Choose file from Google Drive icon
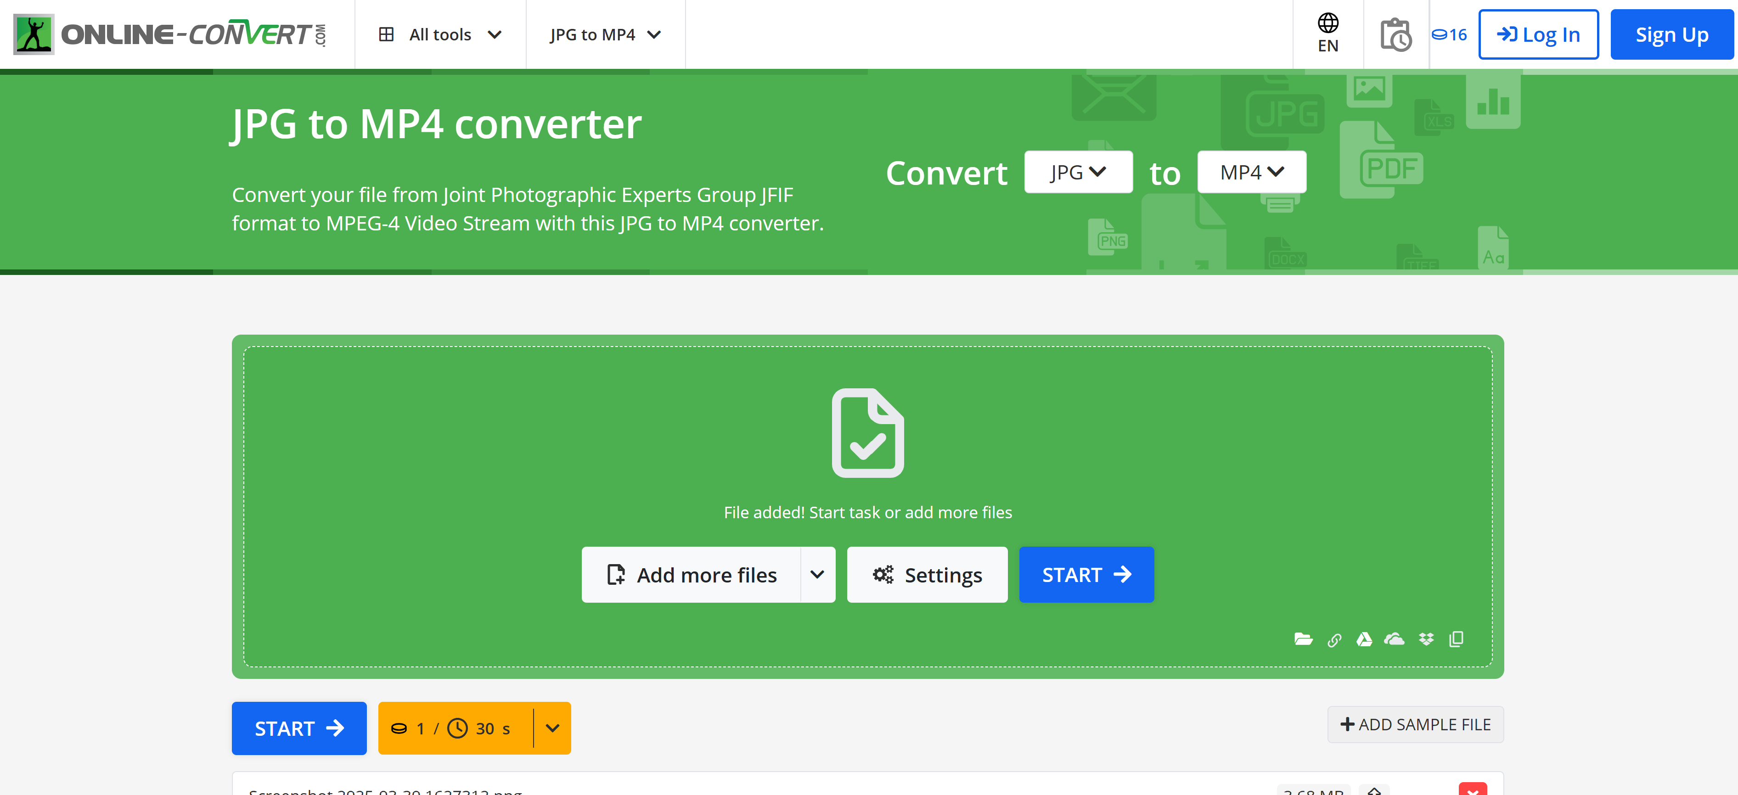 pos(1364,638)
